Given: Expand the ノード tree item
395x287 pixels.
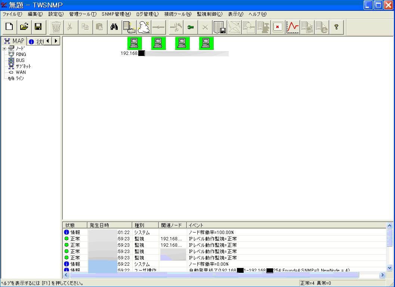Looking at the screenshot, I should pyautogui.click(x=4, y=49).
